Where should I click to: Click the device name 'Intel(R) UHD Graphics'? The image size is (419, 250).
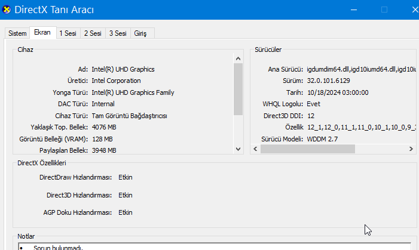tap(123, 69)
